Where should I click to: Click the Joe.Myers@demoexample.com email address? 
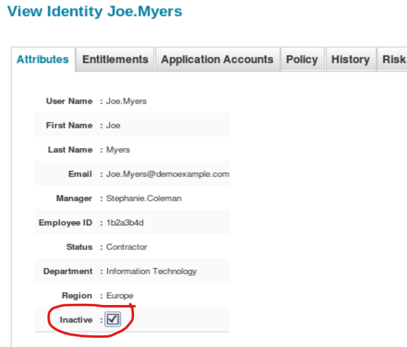pyautogui.click(x=167, y=174)
